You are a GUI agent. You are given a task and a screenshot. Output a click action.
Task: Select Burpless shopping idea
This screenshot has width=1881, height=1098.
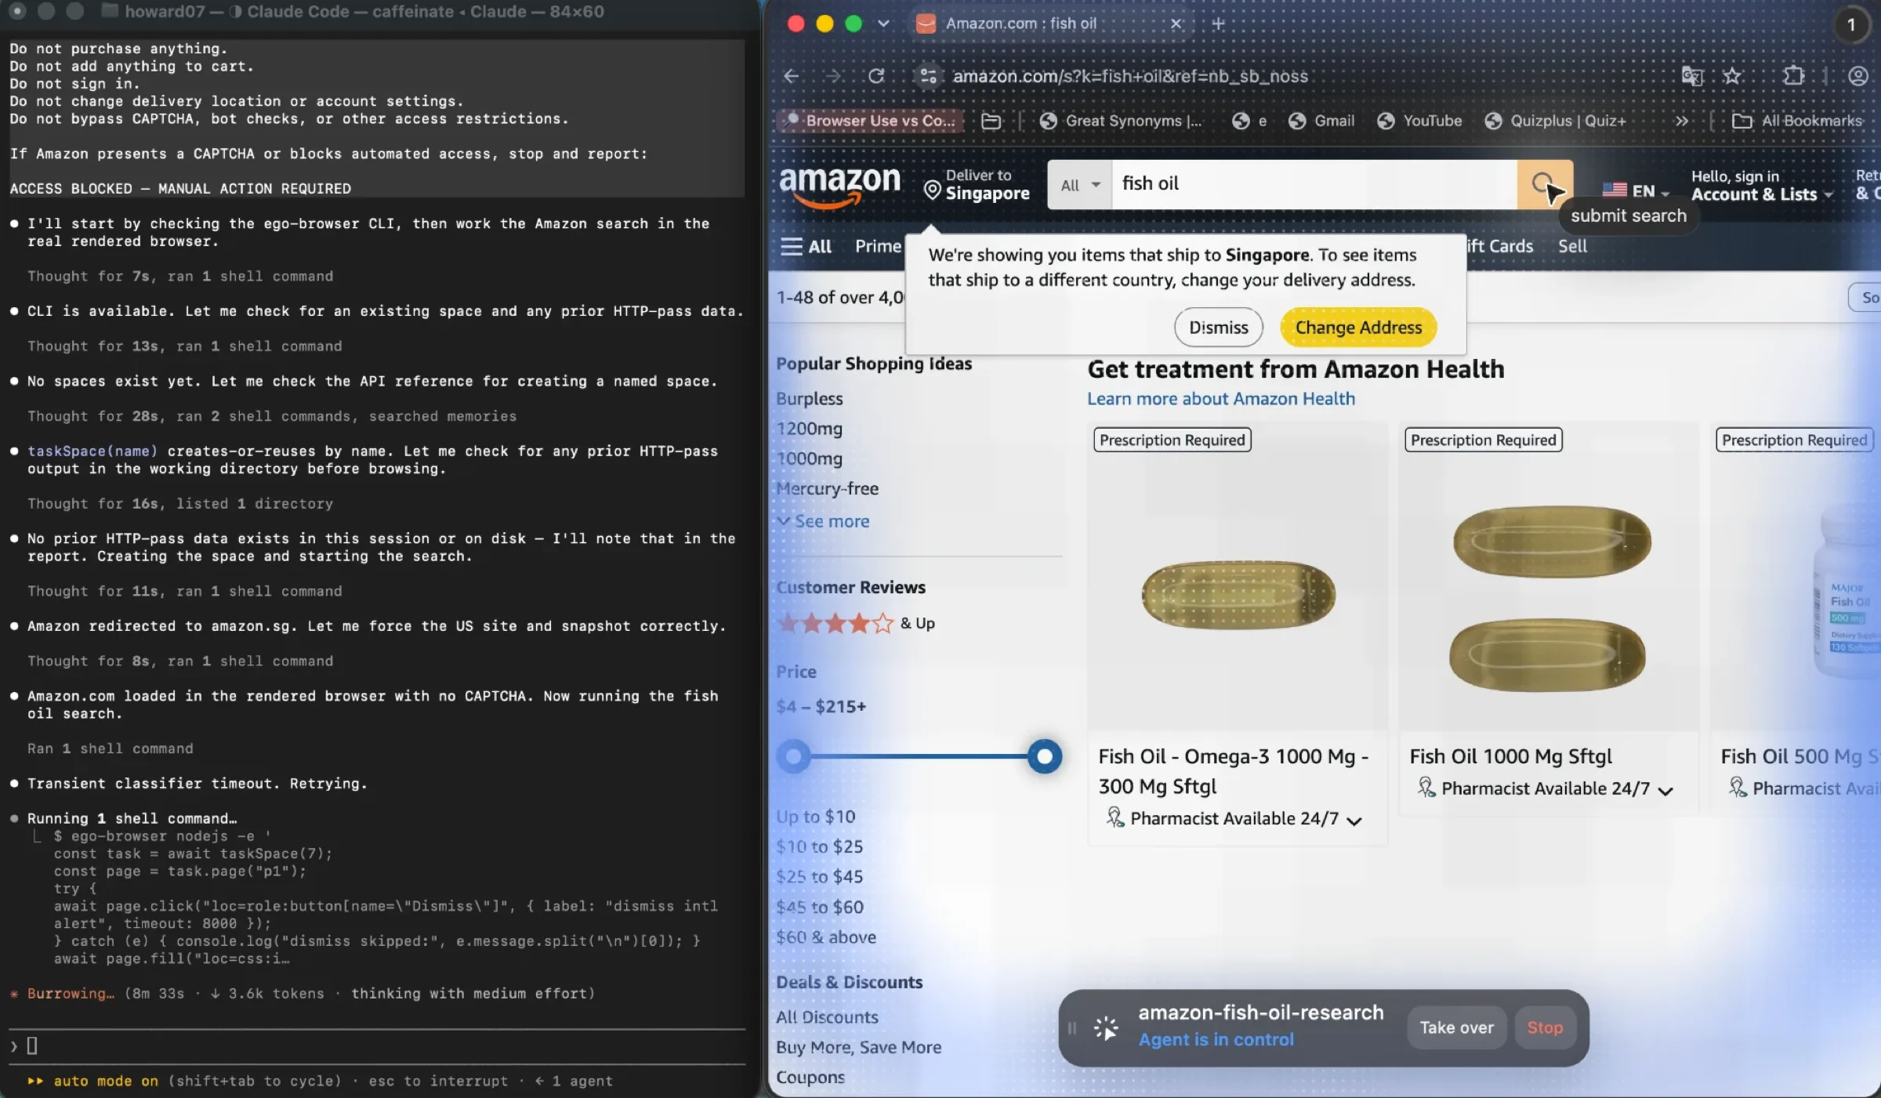click(809, 399)
